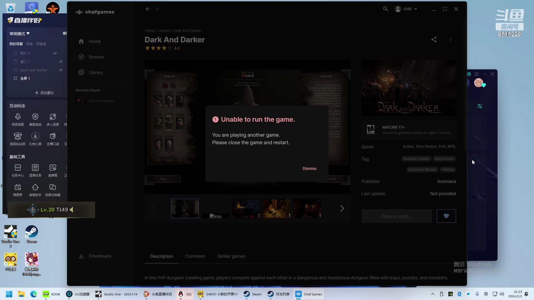Click the share icon for Dark And Darker
534x300 pixels.
(434, 39)
